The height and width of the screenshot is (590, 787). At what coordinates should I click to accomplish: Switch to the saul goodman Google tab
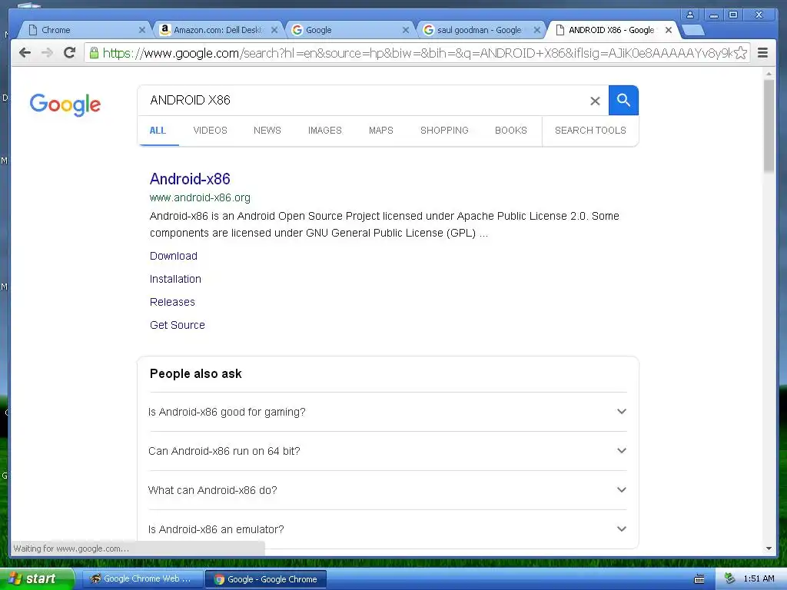click(x=480, y=30)
